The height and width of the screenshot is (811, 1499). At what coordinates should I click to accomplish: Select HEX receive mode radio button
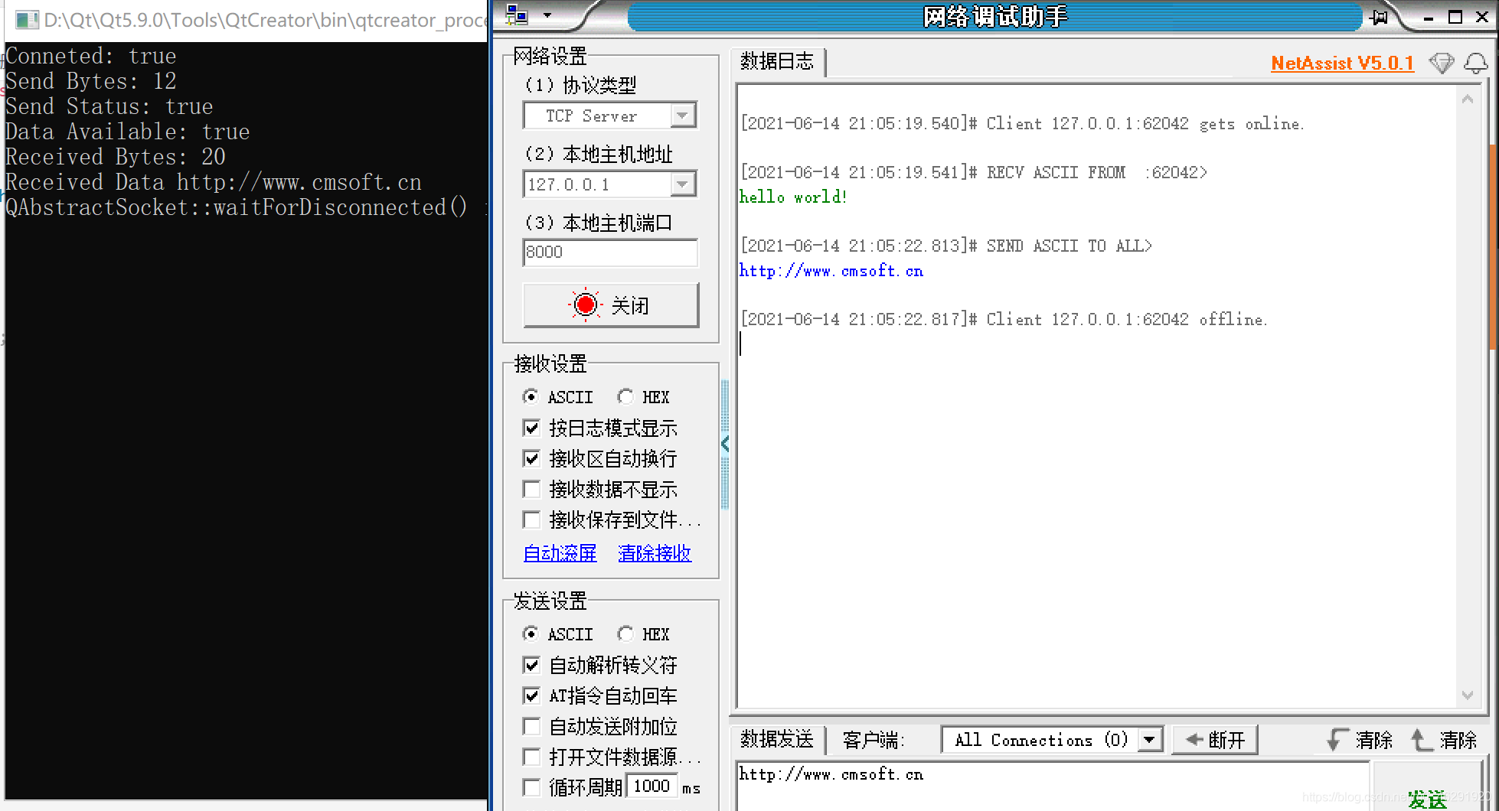point(625,396)
